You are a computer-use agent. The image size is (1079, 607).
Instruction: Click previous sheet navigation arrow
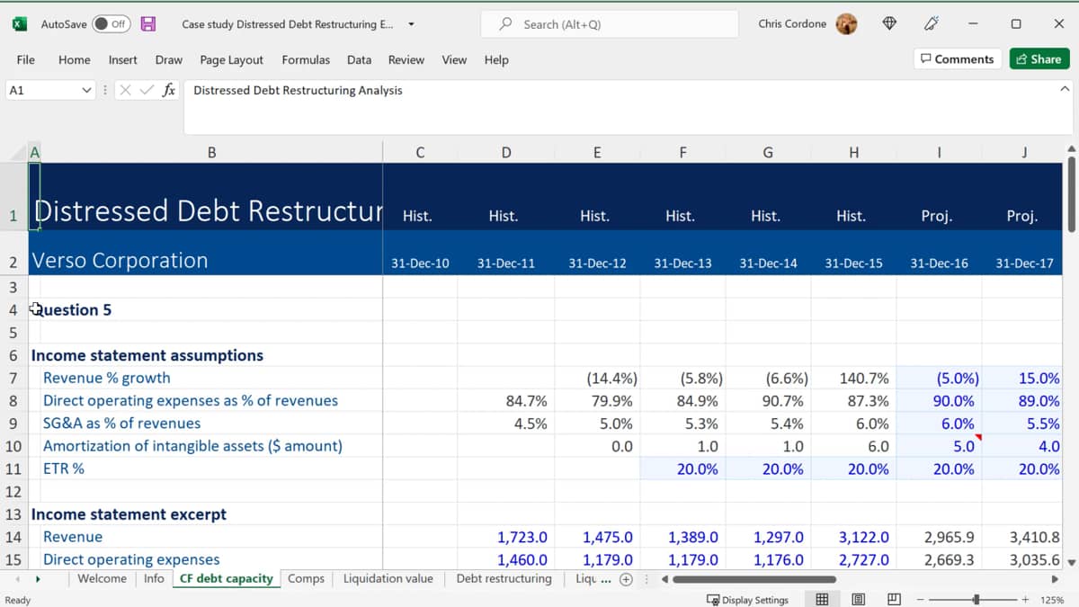click(x=15, y=578)
